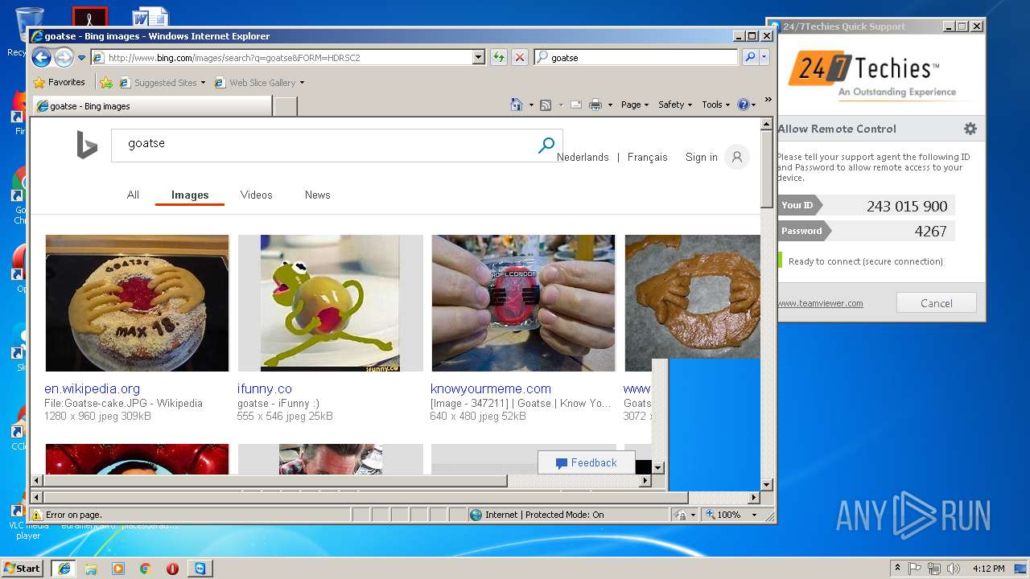Select the ID 243 015 900 text
This screenshot has width=1030, height=579.
907,206
